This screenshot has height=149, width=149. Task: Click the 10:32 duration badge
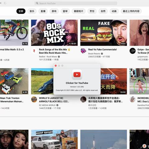tap(123, 92)
